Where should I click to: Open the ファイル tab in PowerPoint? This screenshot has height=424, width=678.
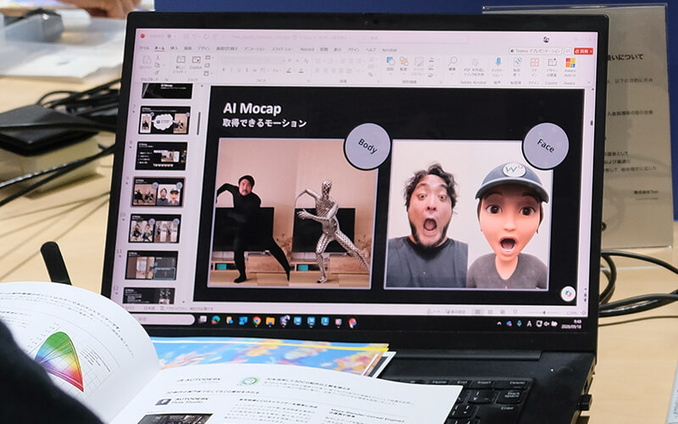tap(144, 48)
